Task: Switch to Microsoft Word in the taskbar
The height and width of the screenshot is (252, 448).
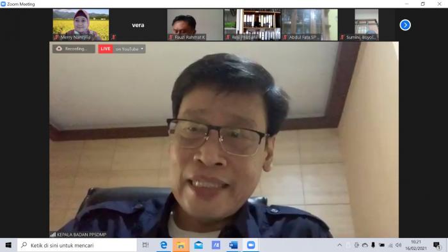Action: pyautogui.click(x=234, y=245)
